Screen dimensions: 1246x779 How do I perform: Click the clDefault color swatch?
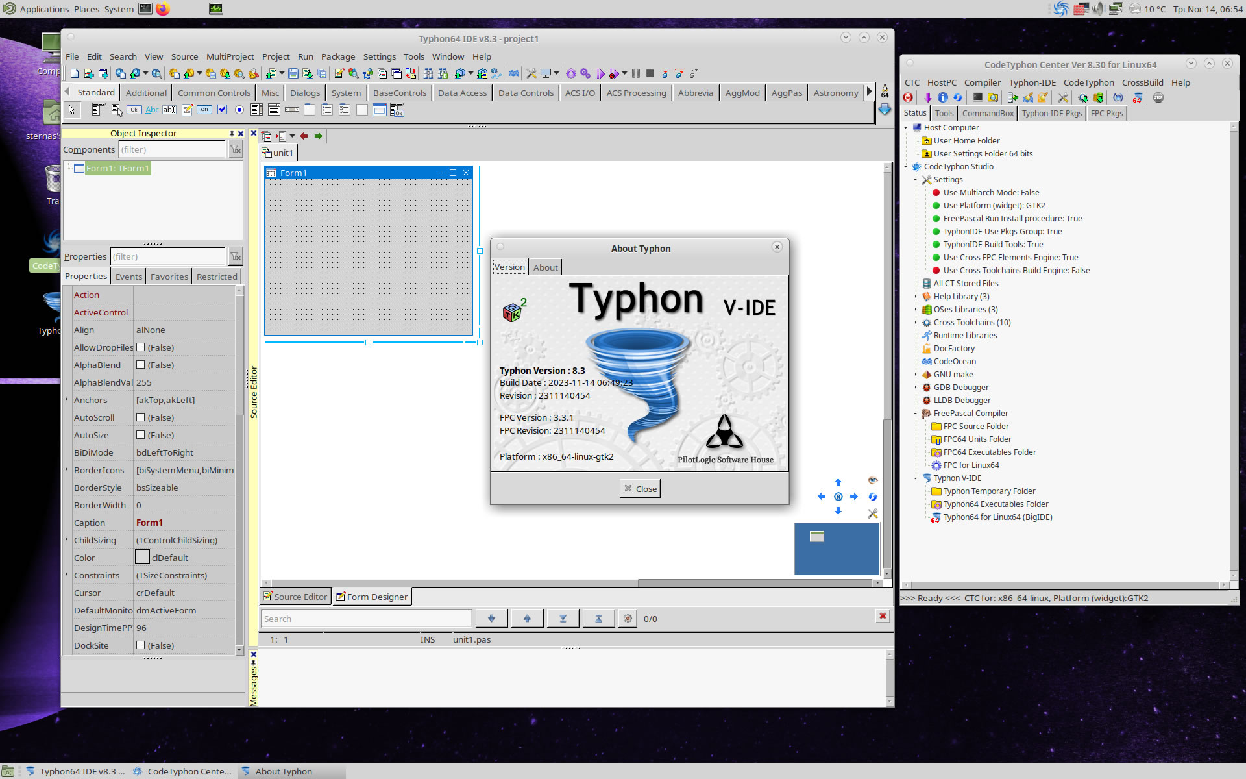[x=142, y=558]
